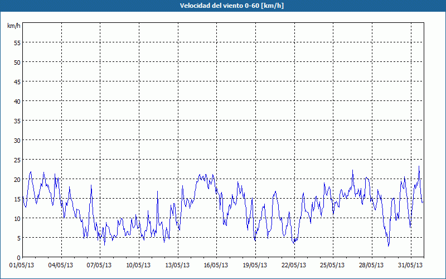Click the y-axis value '10'
The width and height of the screenshot is (446, 279).
[17, 218]
